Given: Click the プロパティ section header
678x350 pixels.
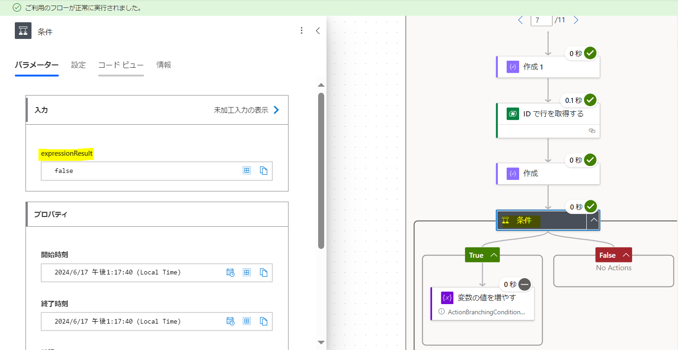Looking at the screenshot, I should click(x=157, y=214).
